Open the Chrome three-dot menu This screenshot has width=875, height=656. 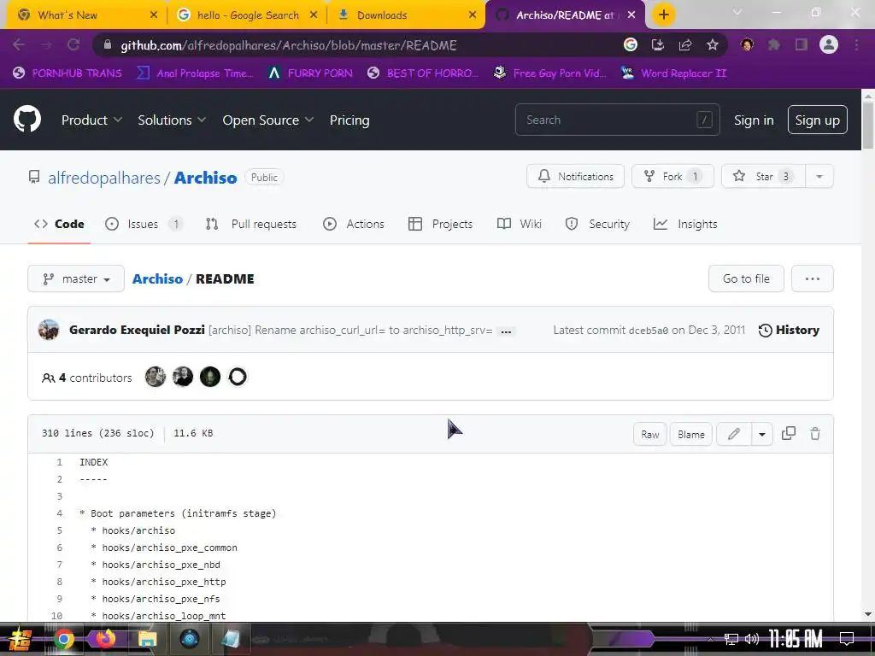point(856,44)
